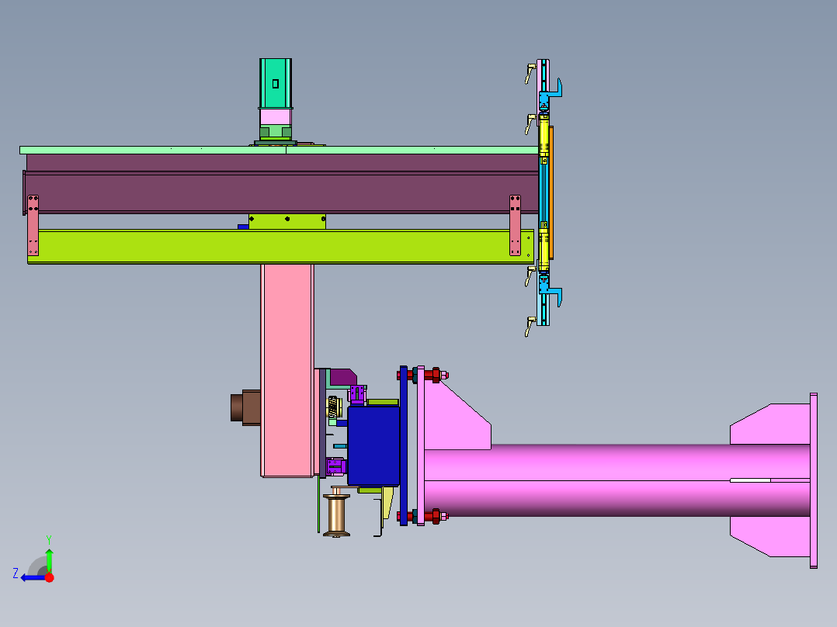Click the lower cyan hook clamp
The image size is (837, 627).
550,293
